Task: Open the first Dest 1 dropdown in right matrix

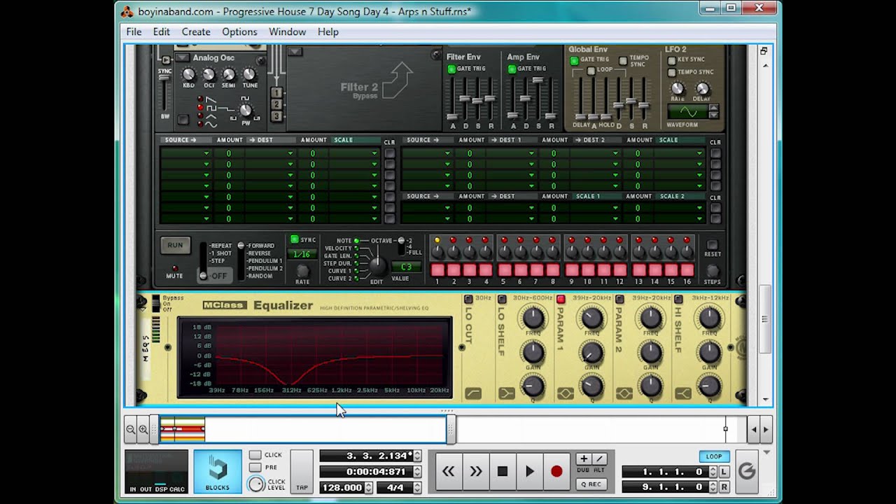Action: [x=510, y=153]
